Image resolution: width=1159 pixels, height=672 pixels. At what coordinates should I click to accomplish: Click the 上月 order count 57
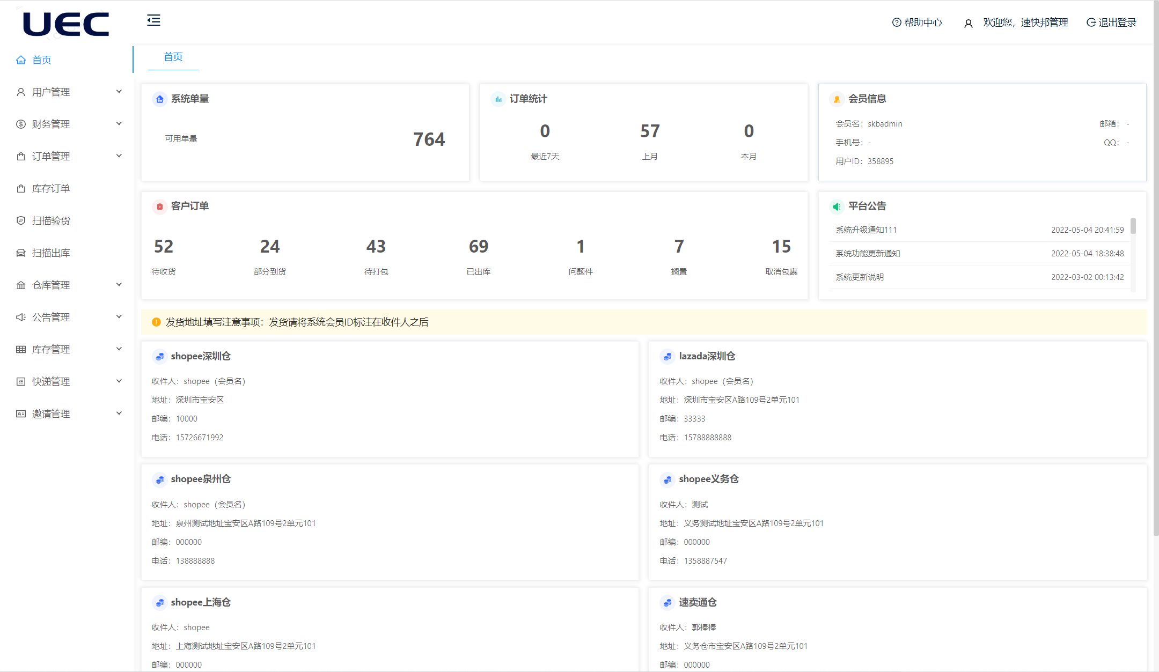pyautogui.click(x=650, y=131)
